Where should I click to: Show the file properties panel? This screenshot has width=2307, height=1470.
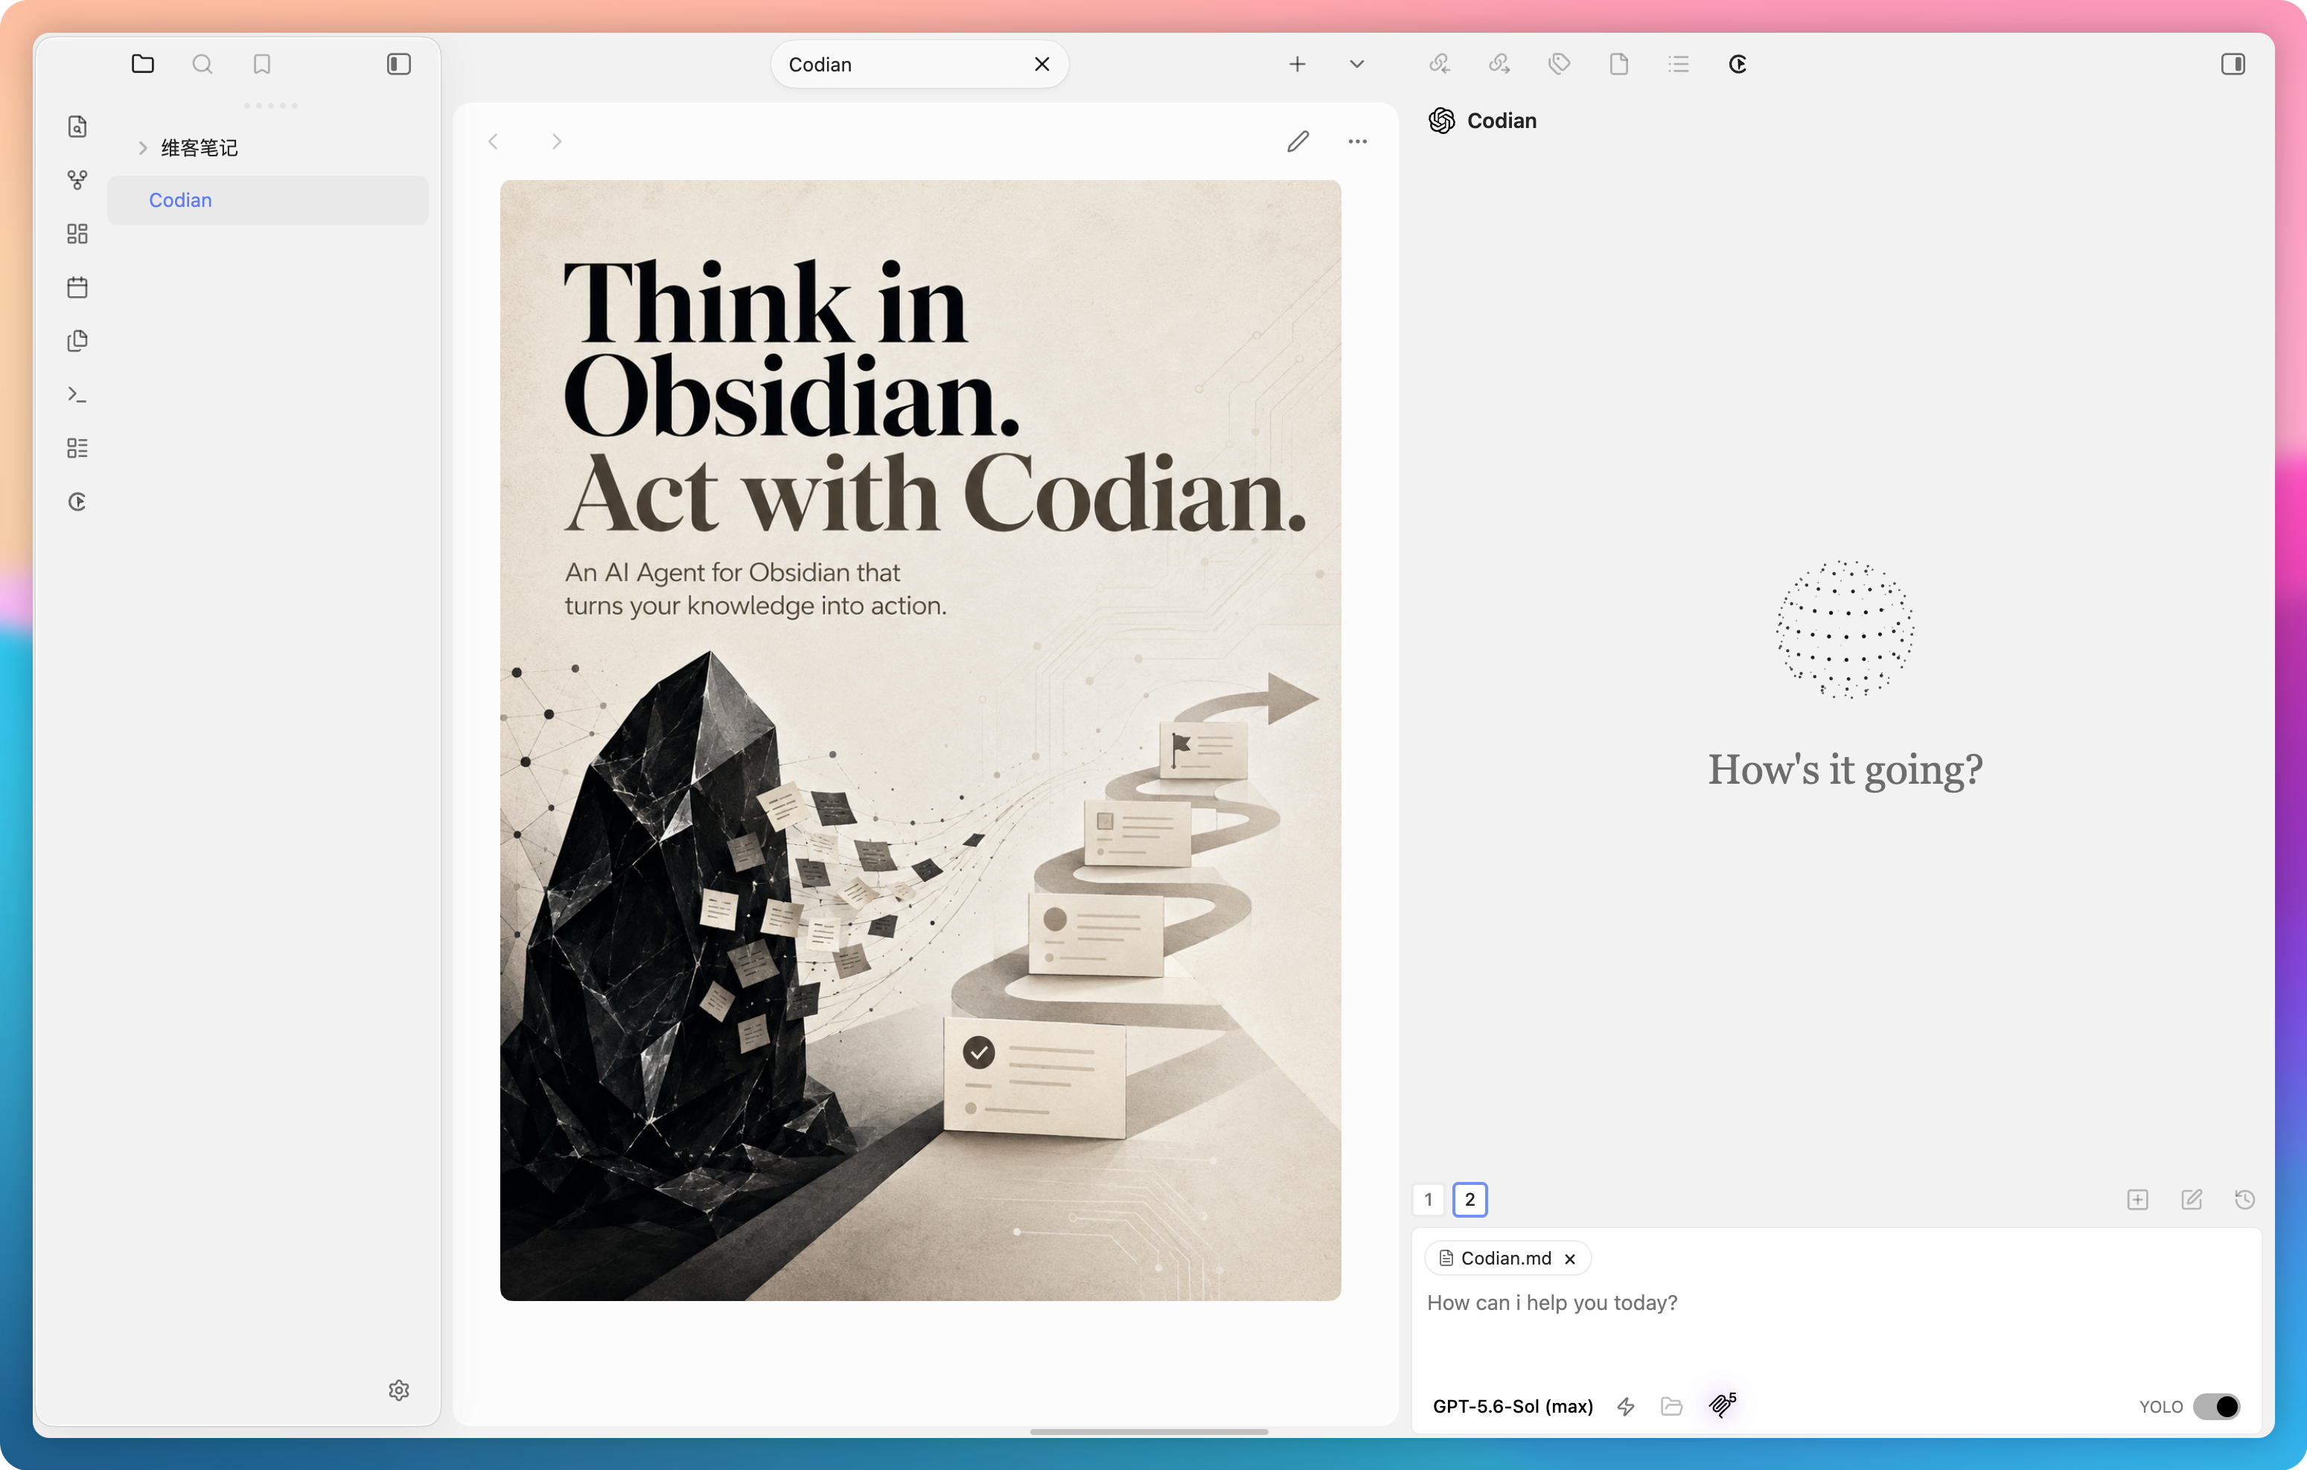pyautogui.click(x=1618, y=64)
